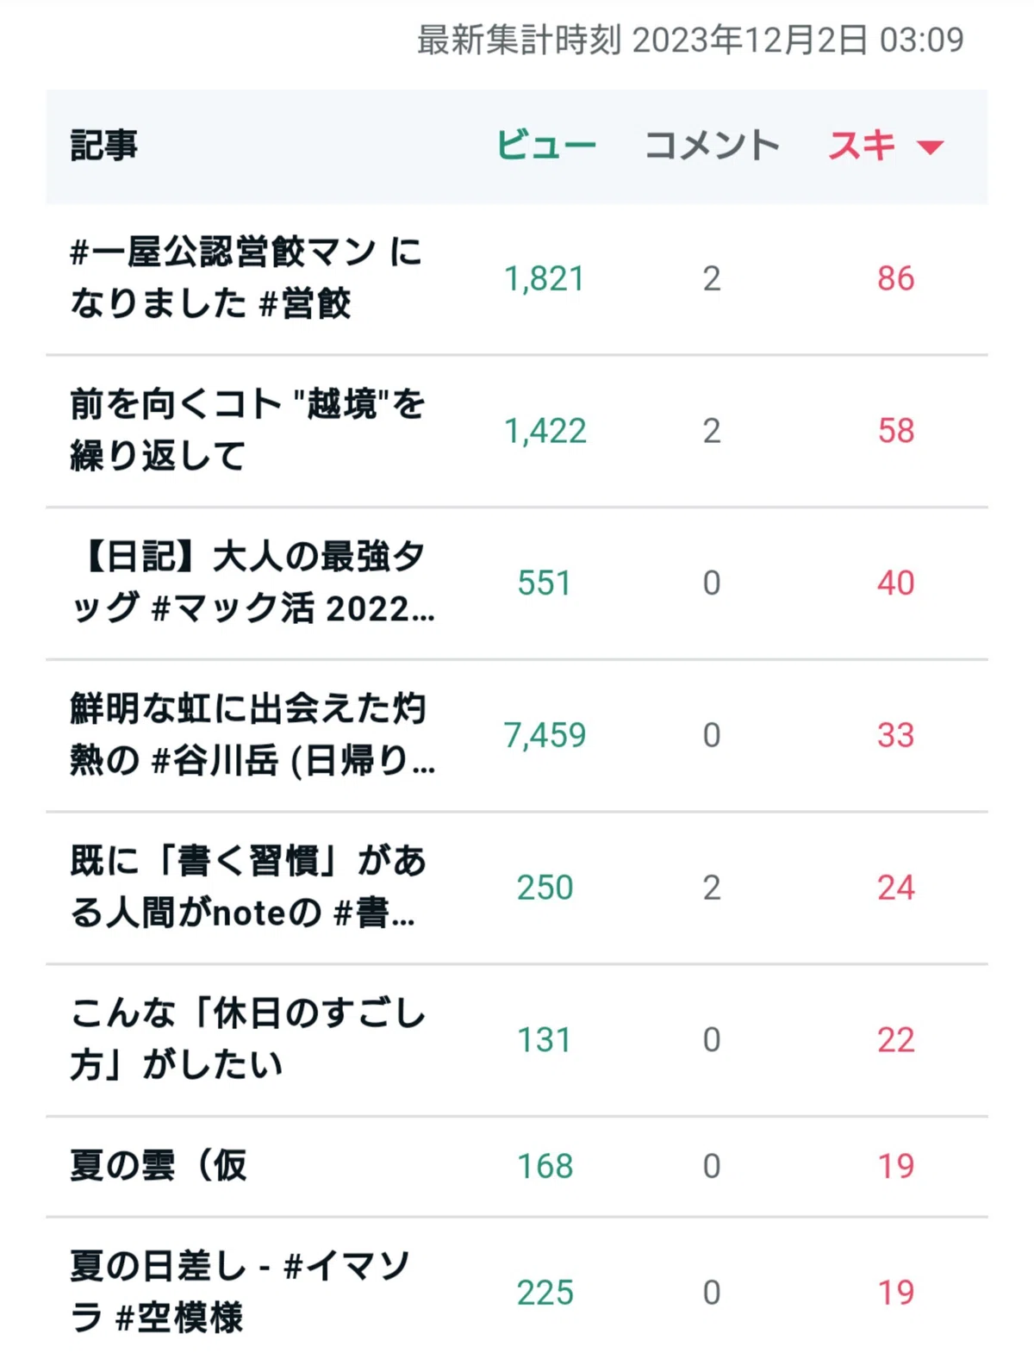Open article 【日記】大人の最強タッグ #マック活

252,582
